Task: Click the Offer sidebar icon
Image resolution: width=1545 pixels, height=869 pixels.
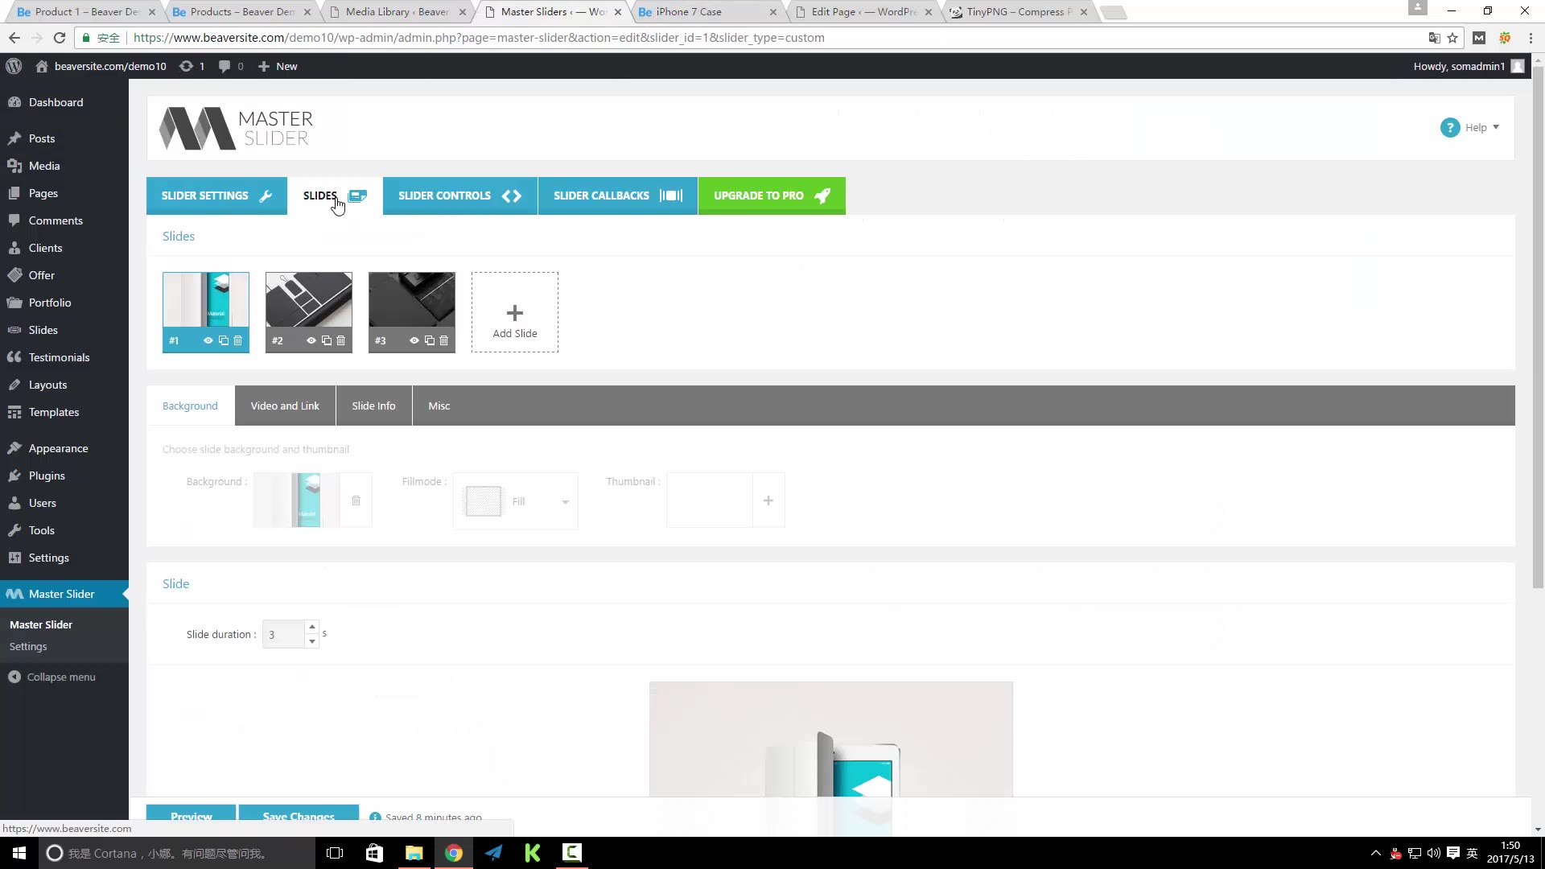Action: click(14, 275)
